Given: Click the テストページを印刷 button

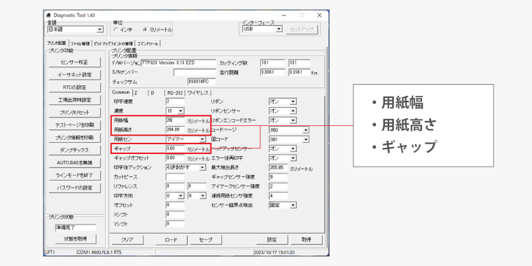Looking at the screenshot, I should tap(75, 125).
